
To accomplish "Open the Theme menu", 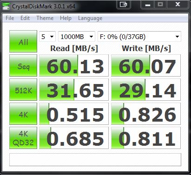I will (x=45, y=18).
